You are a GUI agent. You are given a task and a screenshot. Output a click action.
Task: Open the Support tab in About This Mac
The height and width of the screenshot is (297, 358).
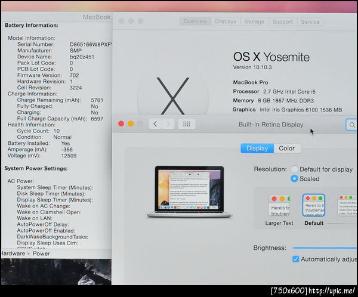[282, 22]
